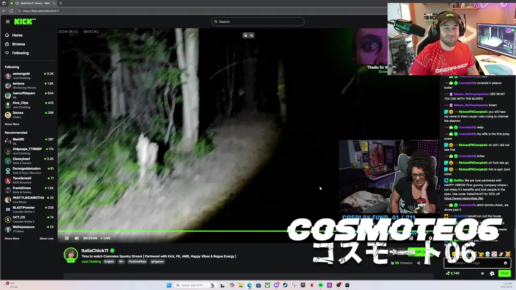Viewport: 516px width, 290px height.
Task: Click the Just Chatting category link
Action: pos(91,261)
